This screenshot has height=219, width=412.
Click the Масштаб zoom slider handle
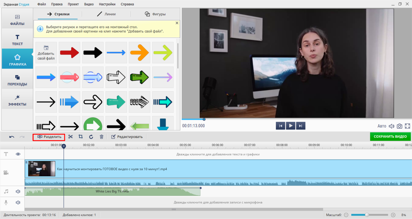coord(367,215)
